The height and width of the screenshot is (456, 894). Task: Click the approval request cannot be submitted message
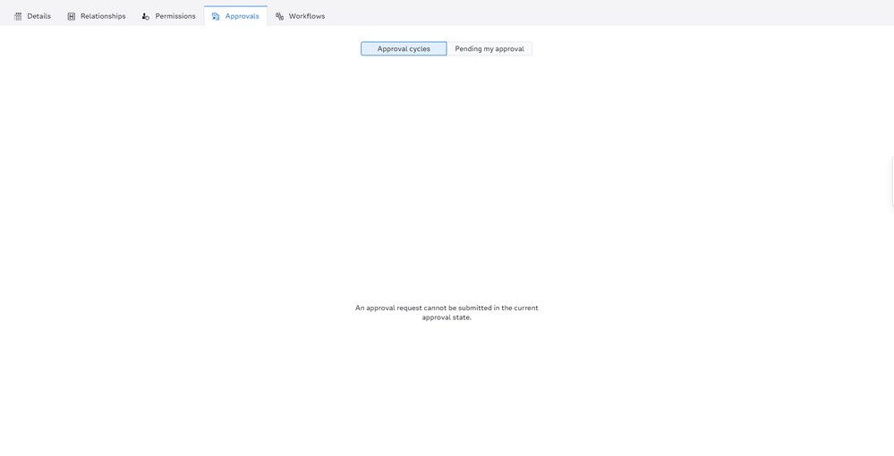pos(447,312)
